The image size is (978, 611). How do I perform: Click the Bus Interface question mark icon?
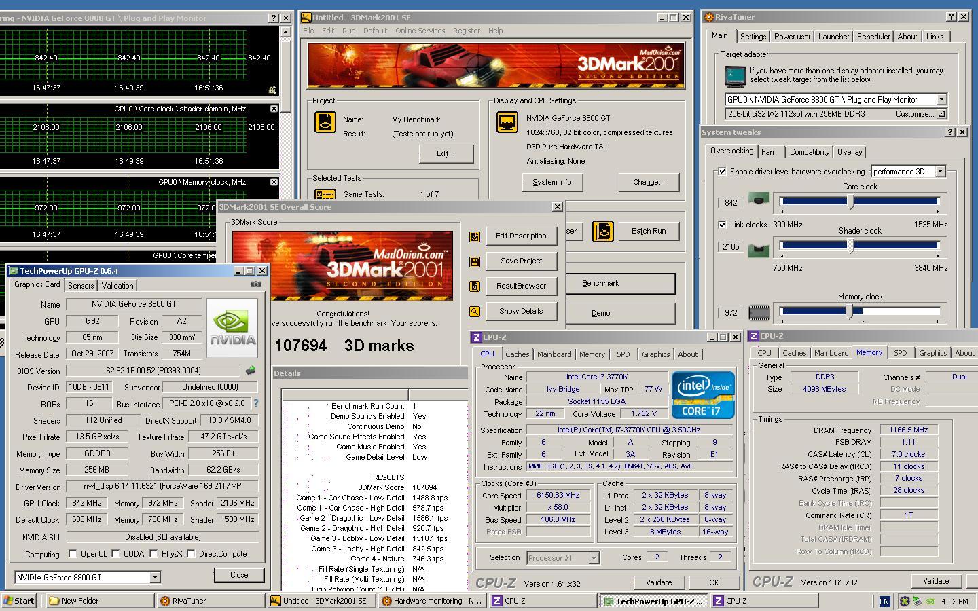pyautogui.click(x=256, y=403)
